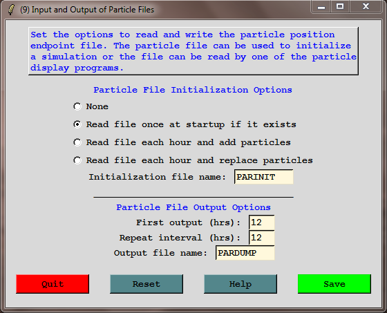The image size is (387, 313).
Task: Click the window title text
Action: (x=87, y=10)
